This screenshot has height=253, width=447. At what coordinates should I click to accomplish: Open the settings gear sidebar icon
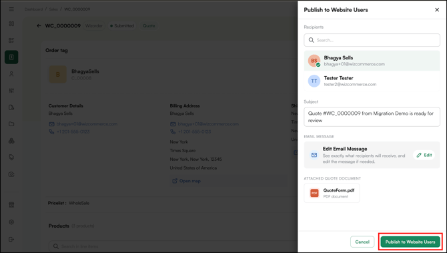[x=11, y=222]
